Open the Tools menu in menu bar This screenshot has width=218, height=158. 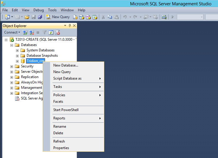pyautogui.click(x=52, y=10)
